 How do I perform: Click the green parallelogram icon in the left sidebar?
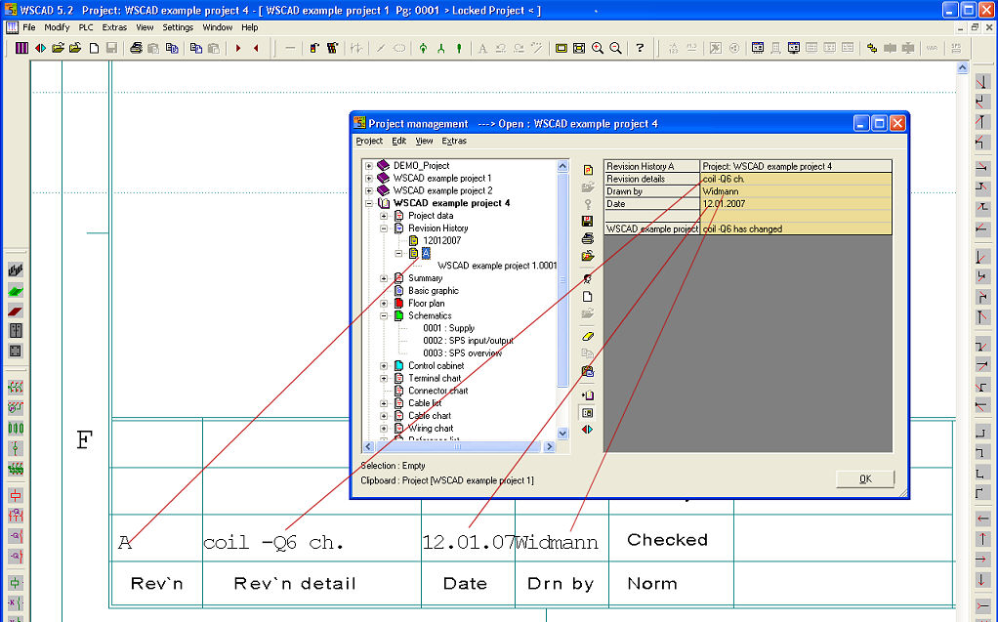pos(16,291)
